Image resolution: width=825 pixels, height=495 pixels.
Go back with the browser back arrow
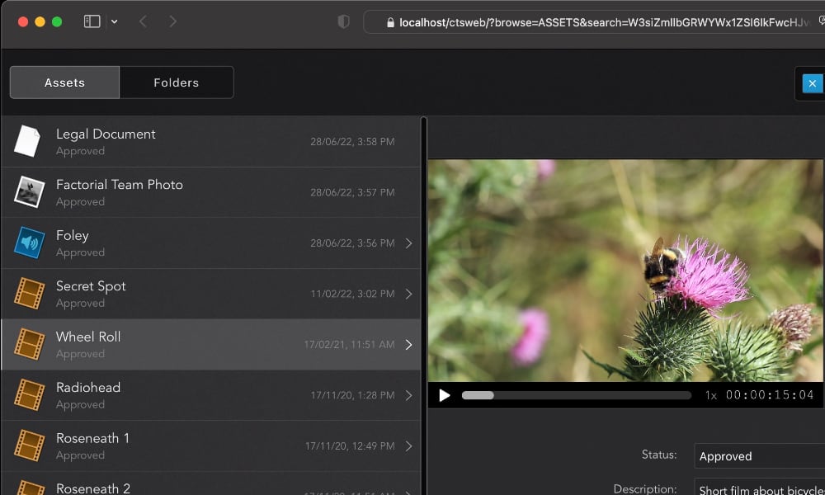[143, 21]
